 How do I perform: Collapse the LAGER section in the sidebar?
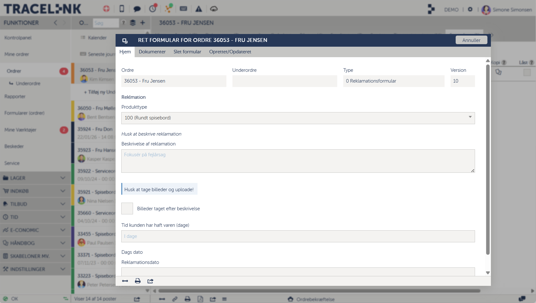pyautogui.click(x=62, y=178)
